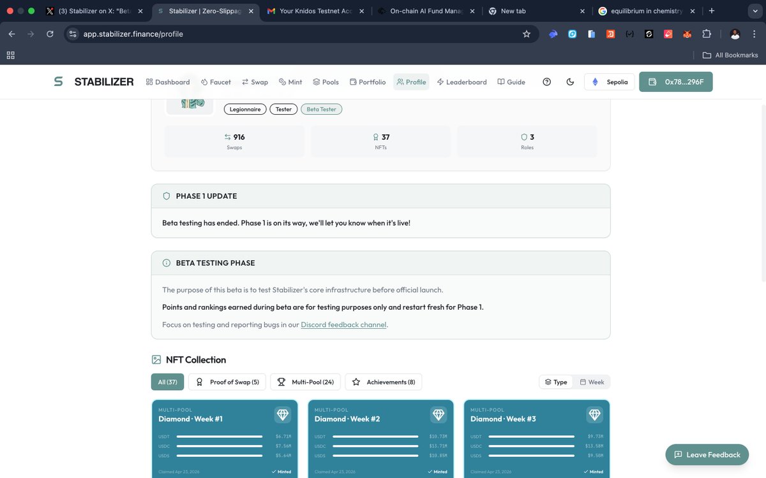Open the curly-brace checkmark extension

click(x=630, y=34)
